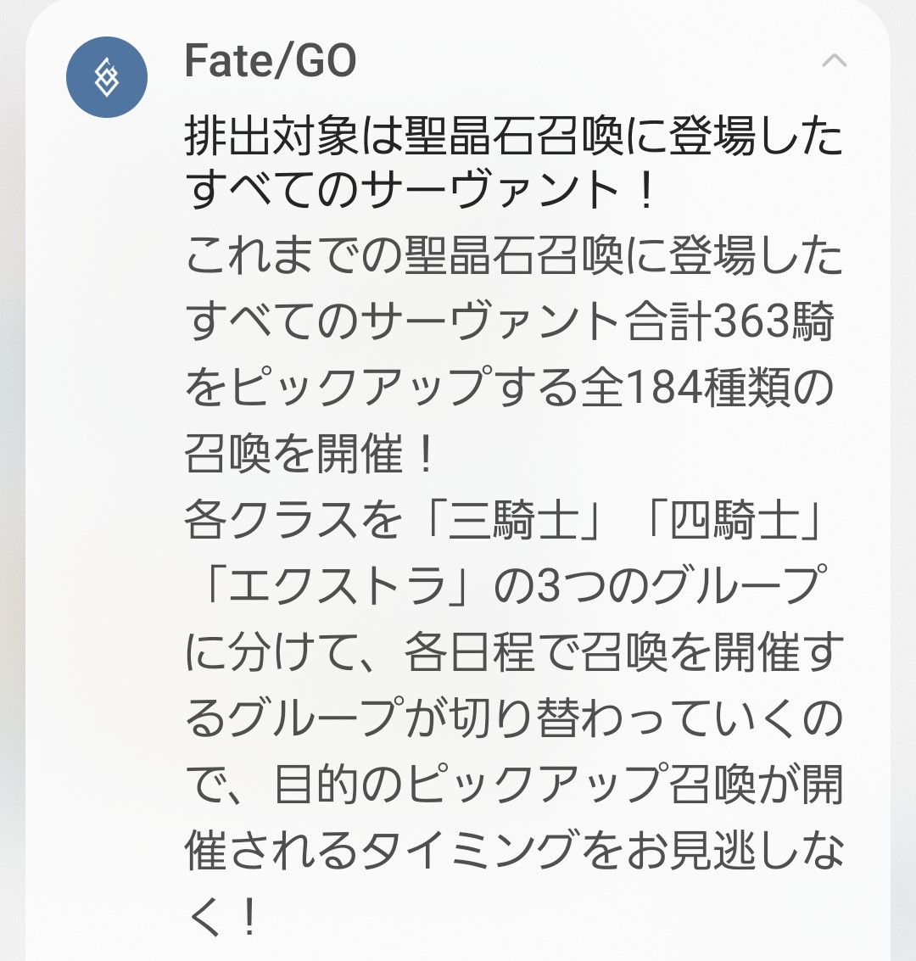Tap the line beginning 催されるタイミング

(x=513, y=850)
